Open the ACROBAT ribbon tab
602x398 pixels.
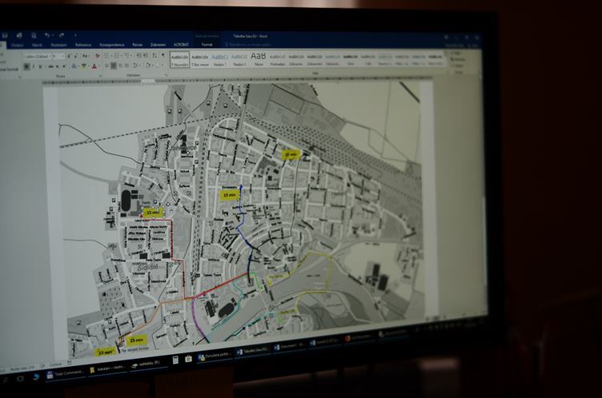(181, 45)
